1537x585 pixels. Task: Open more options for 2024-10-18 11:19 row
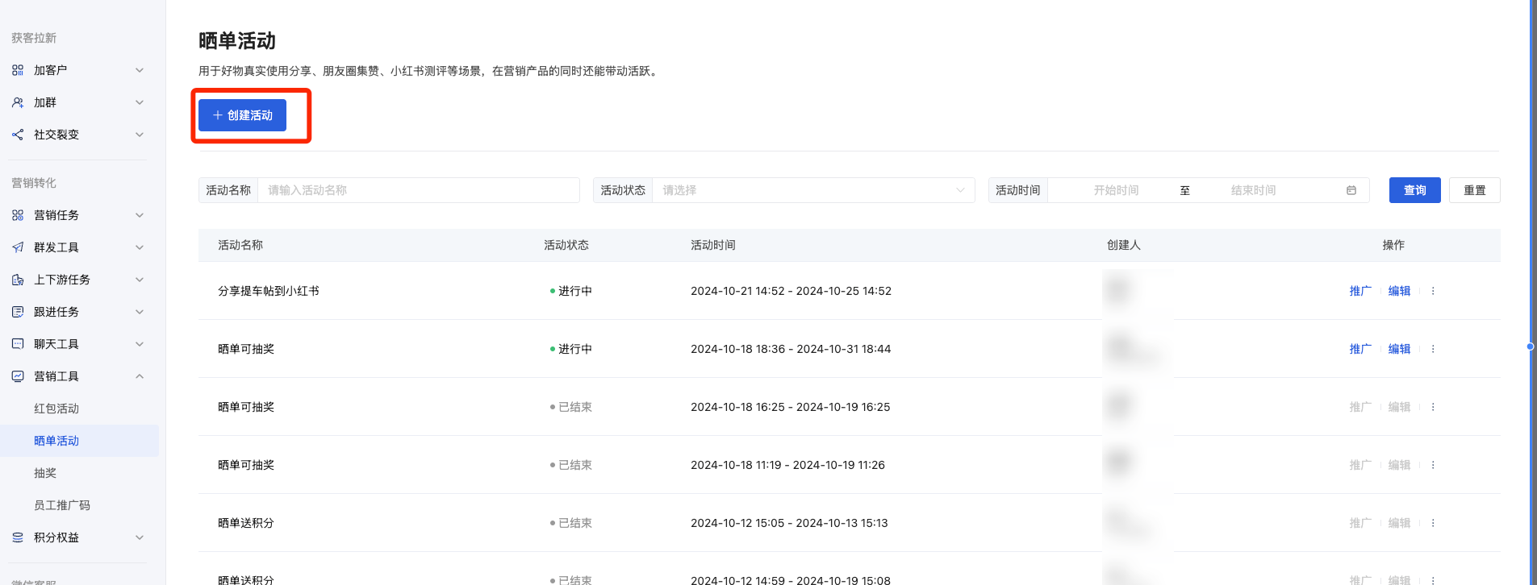click(1433, 465)
